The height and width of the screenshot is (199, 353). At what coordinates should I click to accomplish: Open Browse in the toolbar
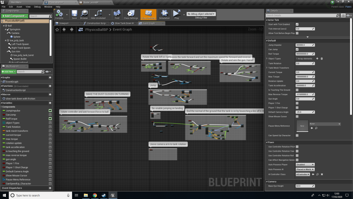click(x=84, y=14)
